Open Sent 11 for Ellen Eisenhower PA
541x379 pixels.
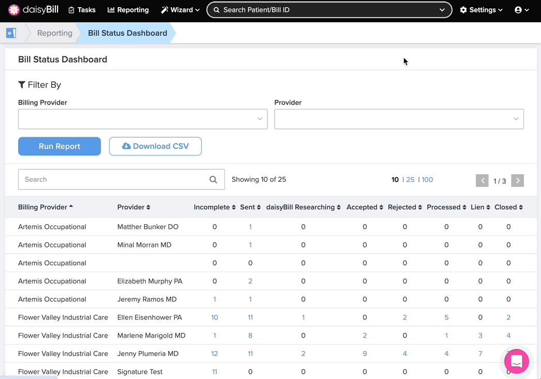click(x=250, y=317)
